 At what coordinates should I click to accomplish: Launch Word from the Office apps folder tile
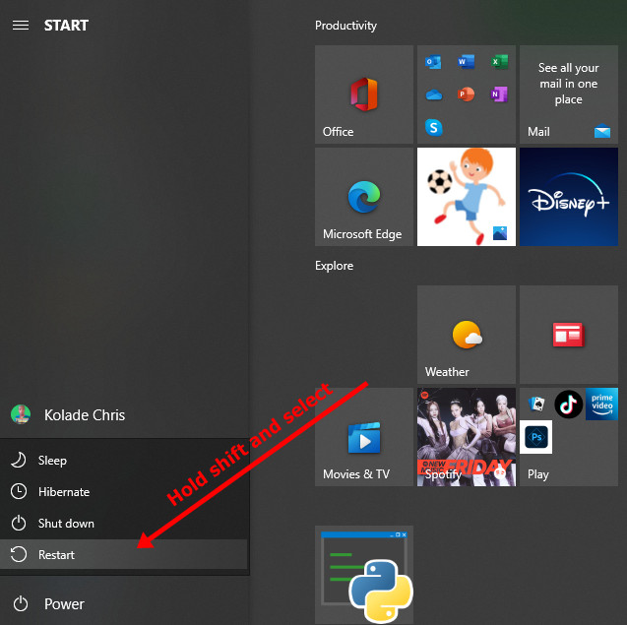click(466, 62)
